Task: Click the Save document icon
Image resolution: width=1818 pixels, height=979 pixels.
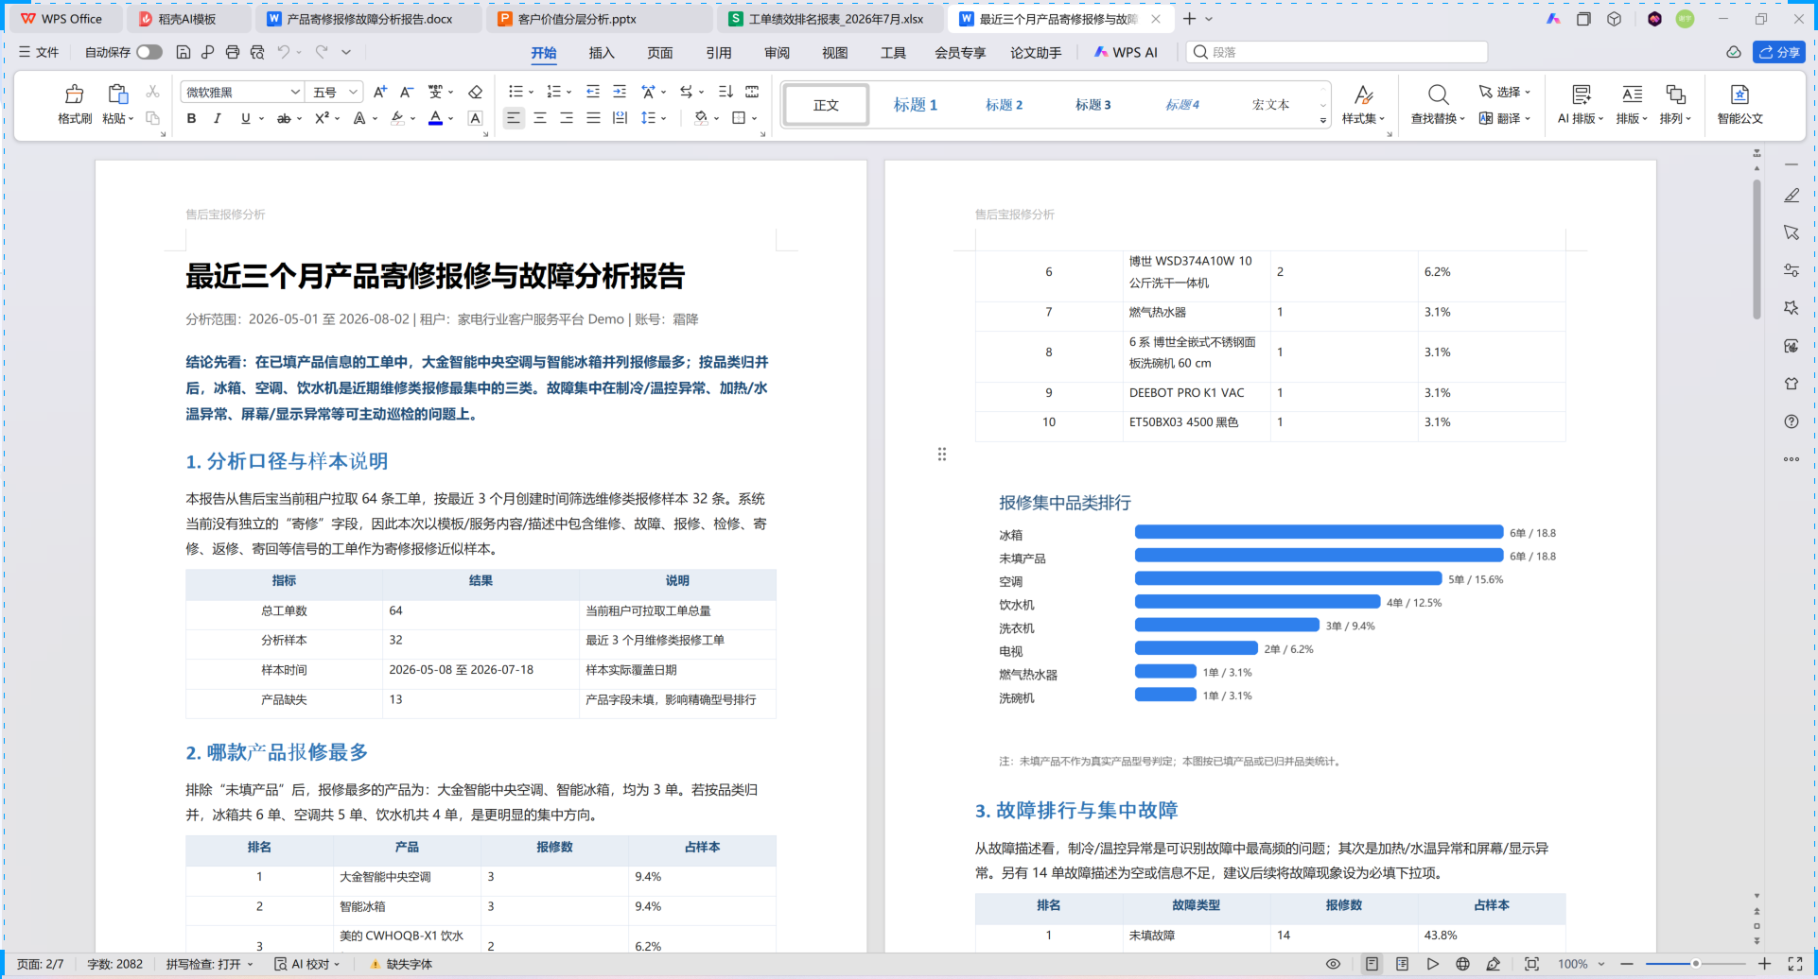Action: pyautogui.click(x=184, y=52)
